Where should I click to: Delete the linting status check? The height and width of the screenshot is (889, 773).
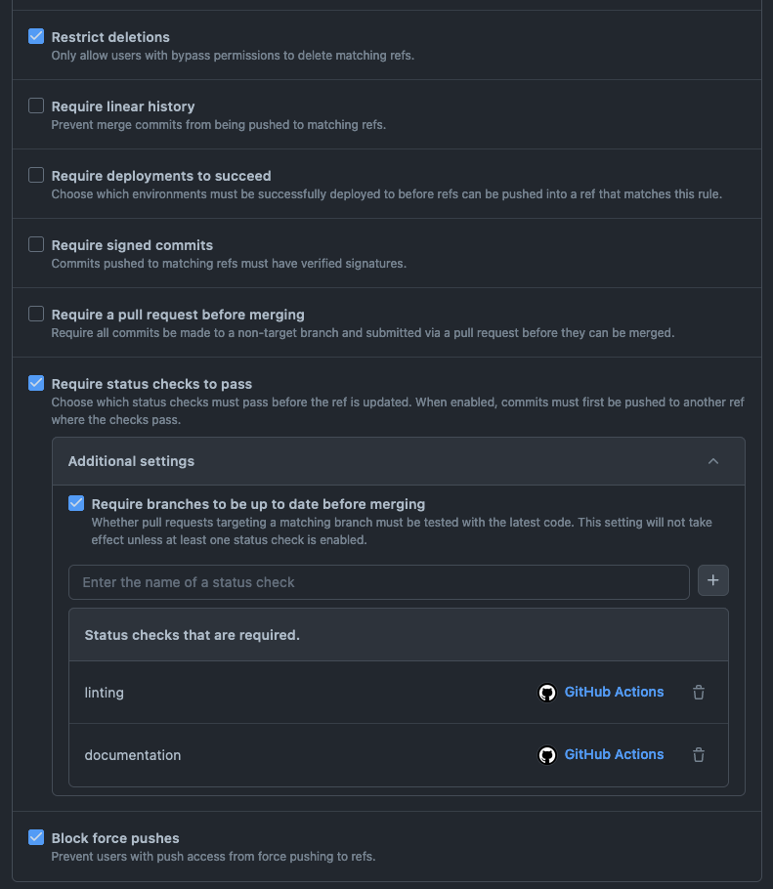pyautogui.click(x=699, y=693)
